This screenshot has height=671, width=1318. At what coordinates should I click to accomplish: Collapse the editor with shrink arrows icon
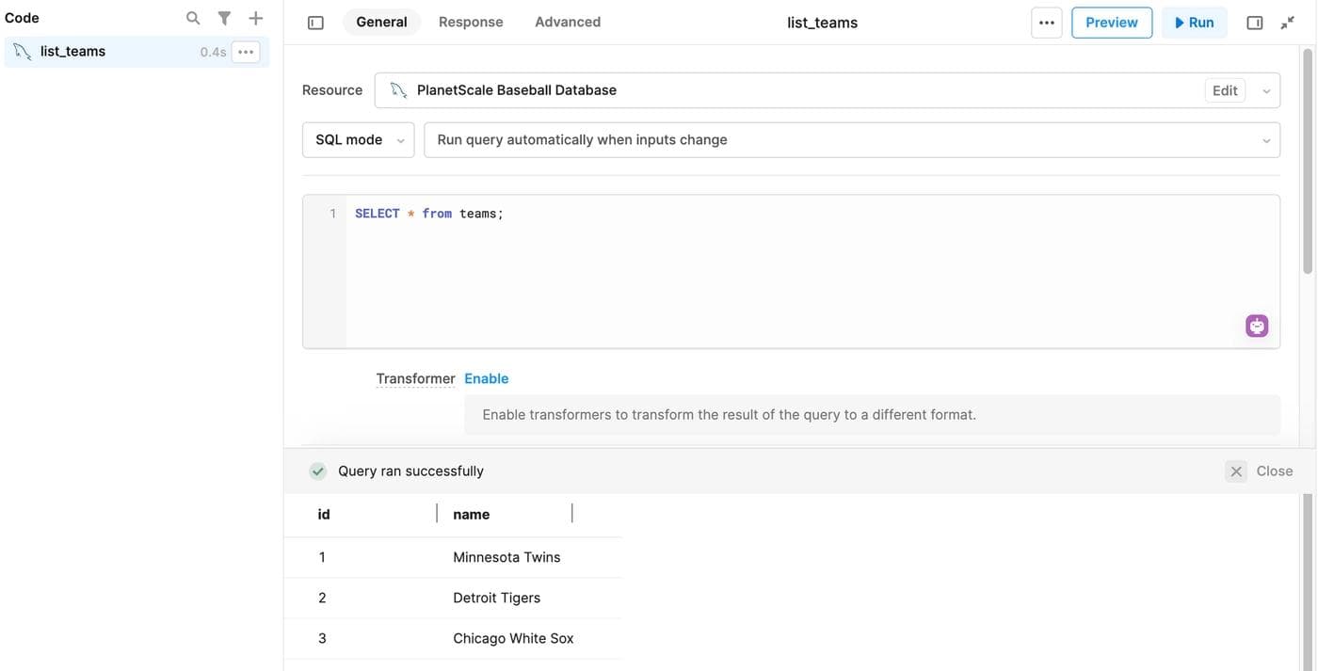[1287, 23]
